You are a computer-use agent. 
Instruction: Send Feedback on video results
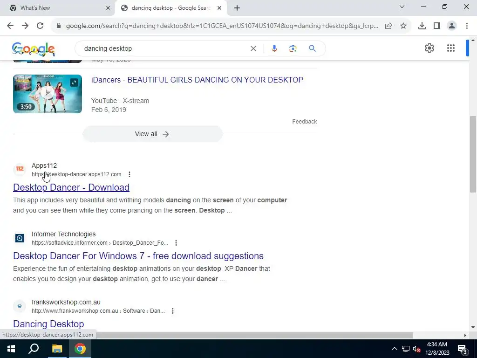(305, 122)
